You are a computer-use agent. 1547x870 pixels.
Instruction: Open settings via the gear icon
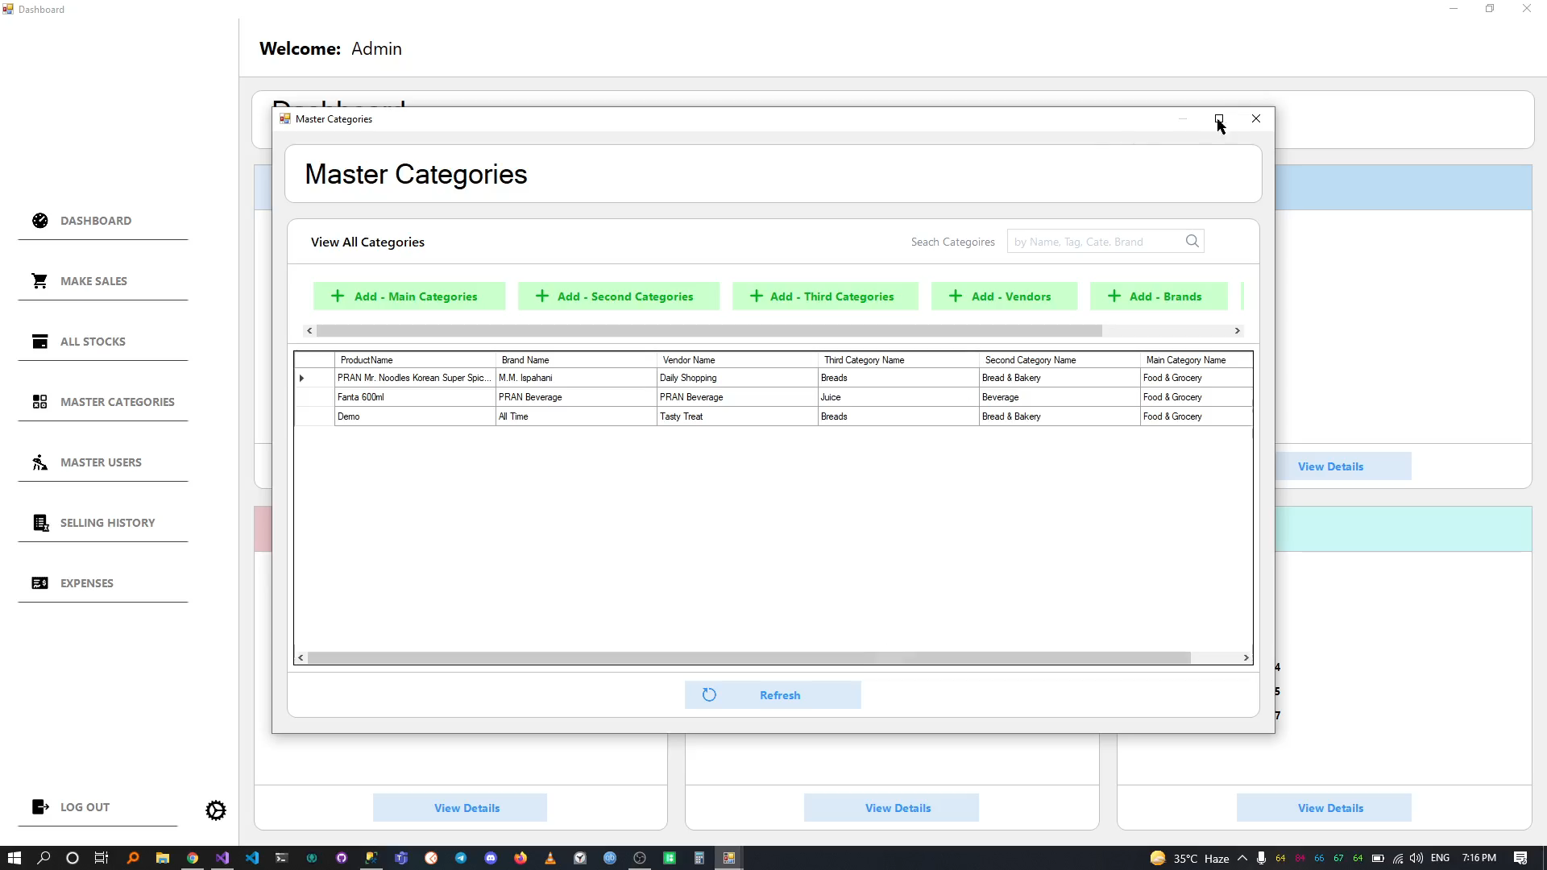coord(216,810)
